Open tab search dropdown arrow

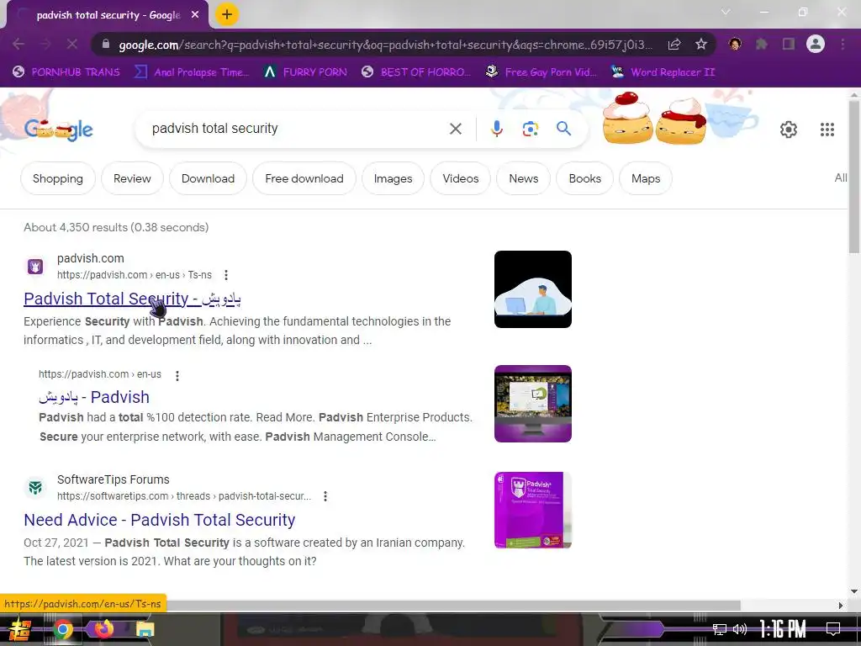pyautogui.click(x=726, y=12)
